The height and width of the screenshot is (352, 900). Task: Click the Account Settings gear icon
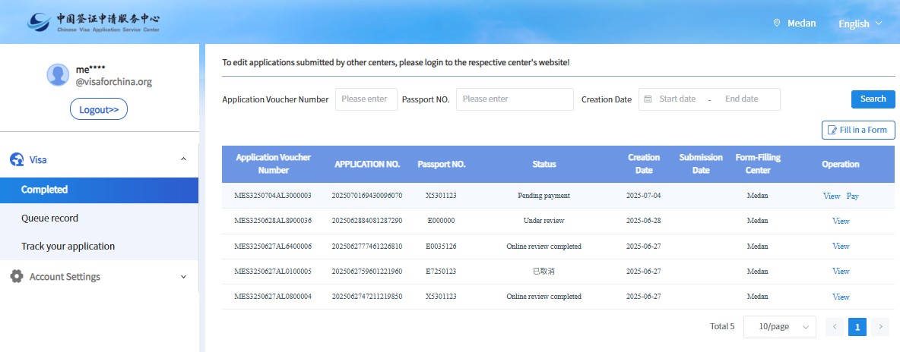tap(17, 277)
